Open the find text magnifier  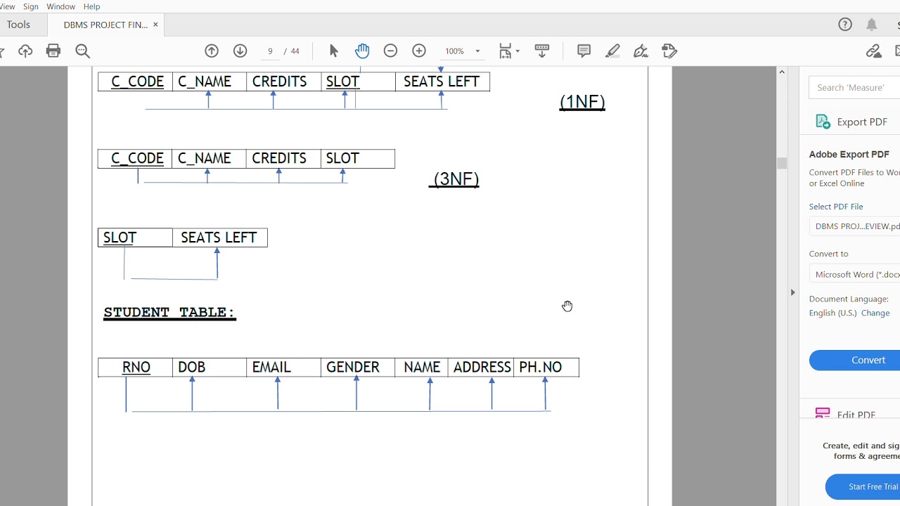coord(82,51)
